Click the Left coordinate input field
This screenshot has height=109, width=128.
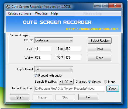pos(43,49)
